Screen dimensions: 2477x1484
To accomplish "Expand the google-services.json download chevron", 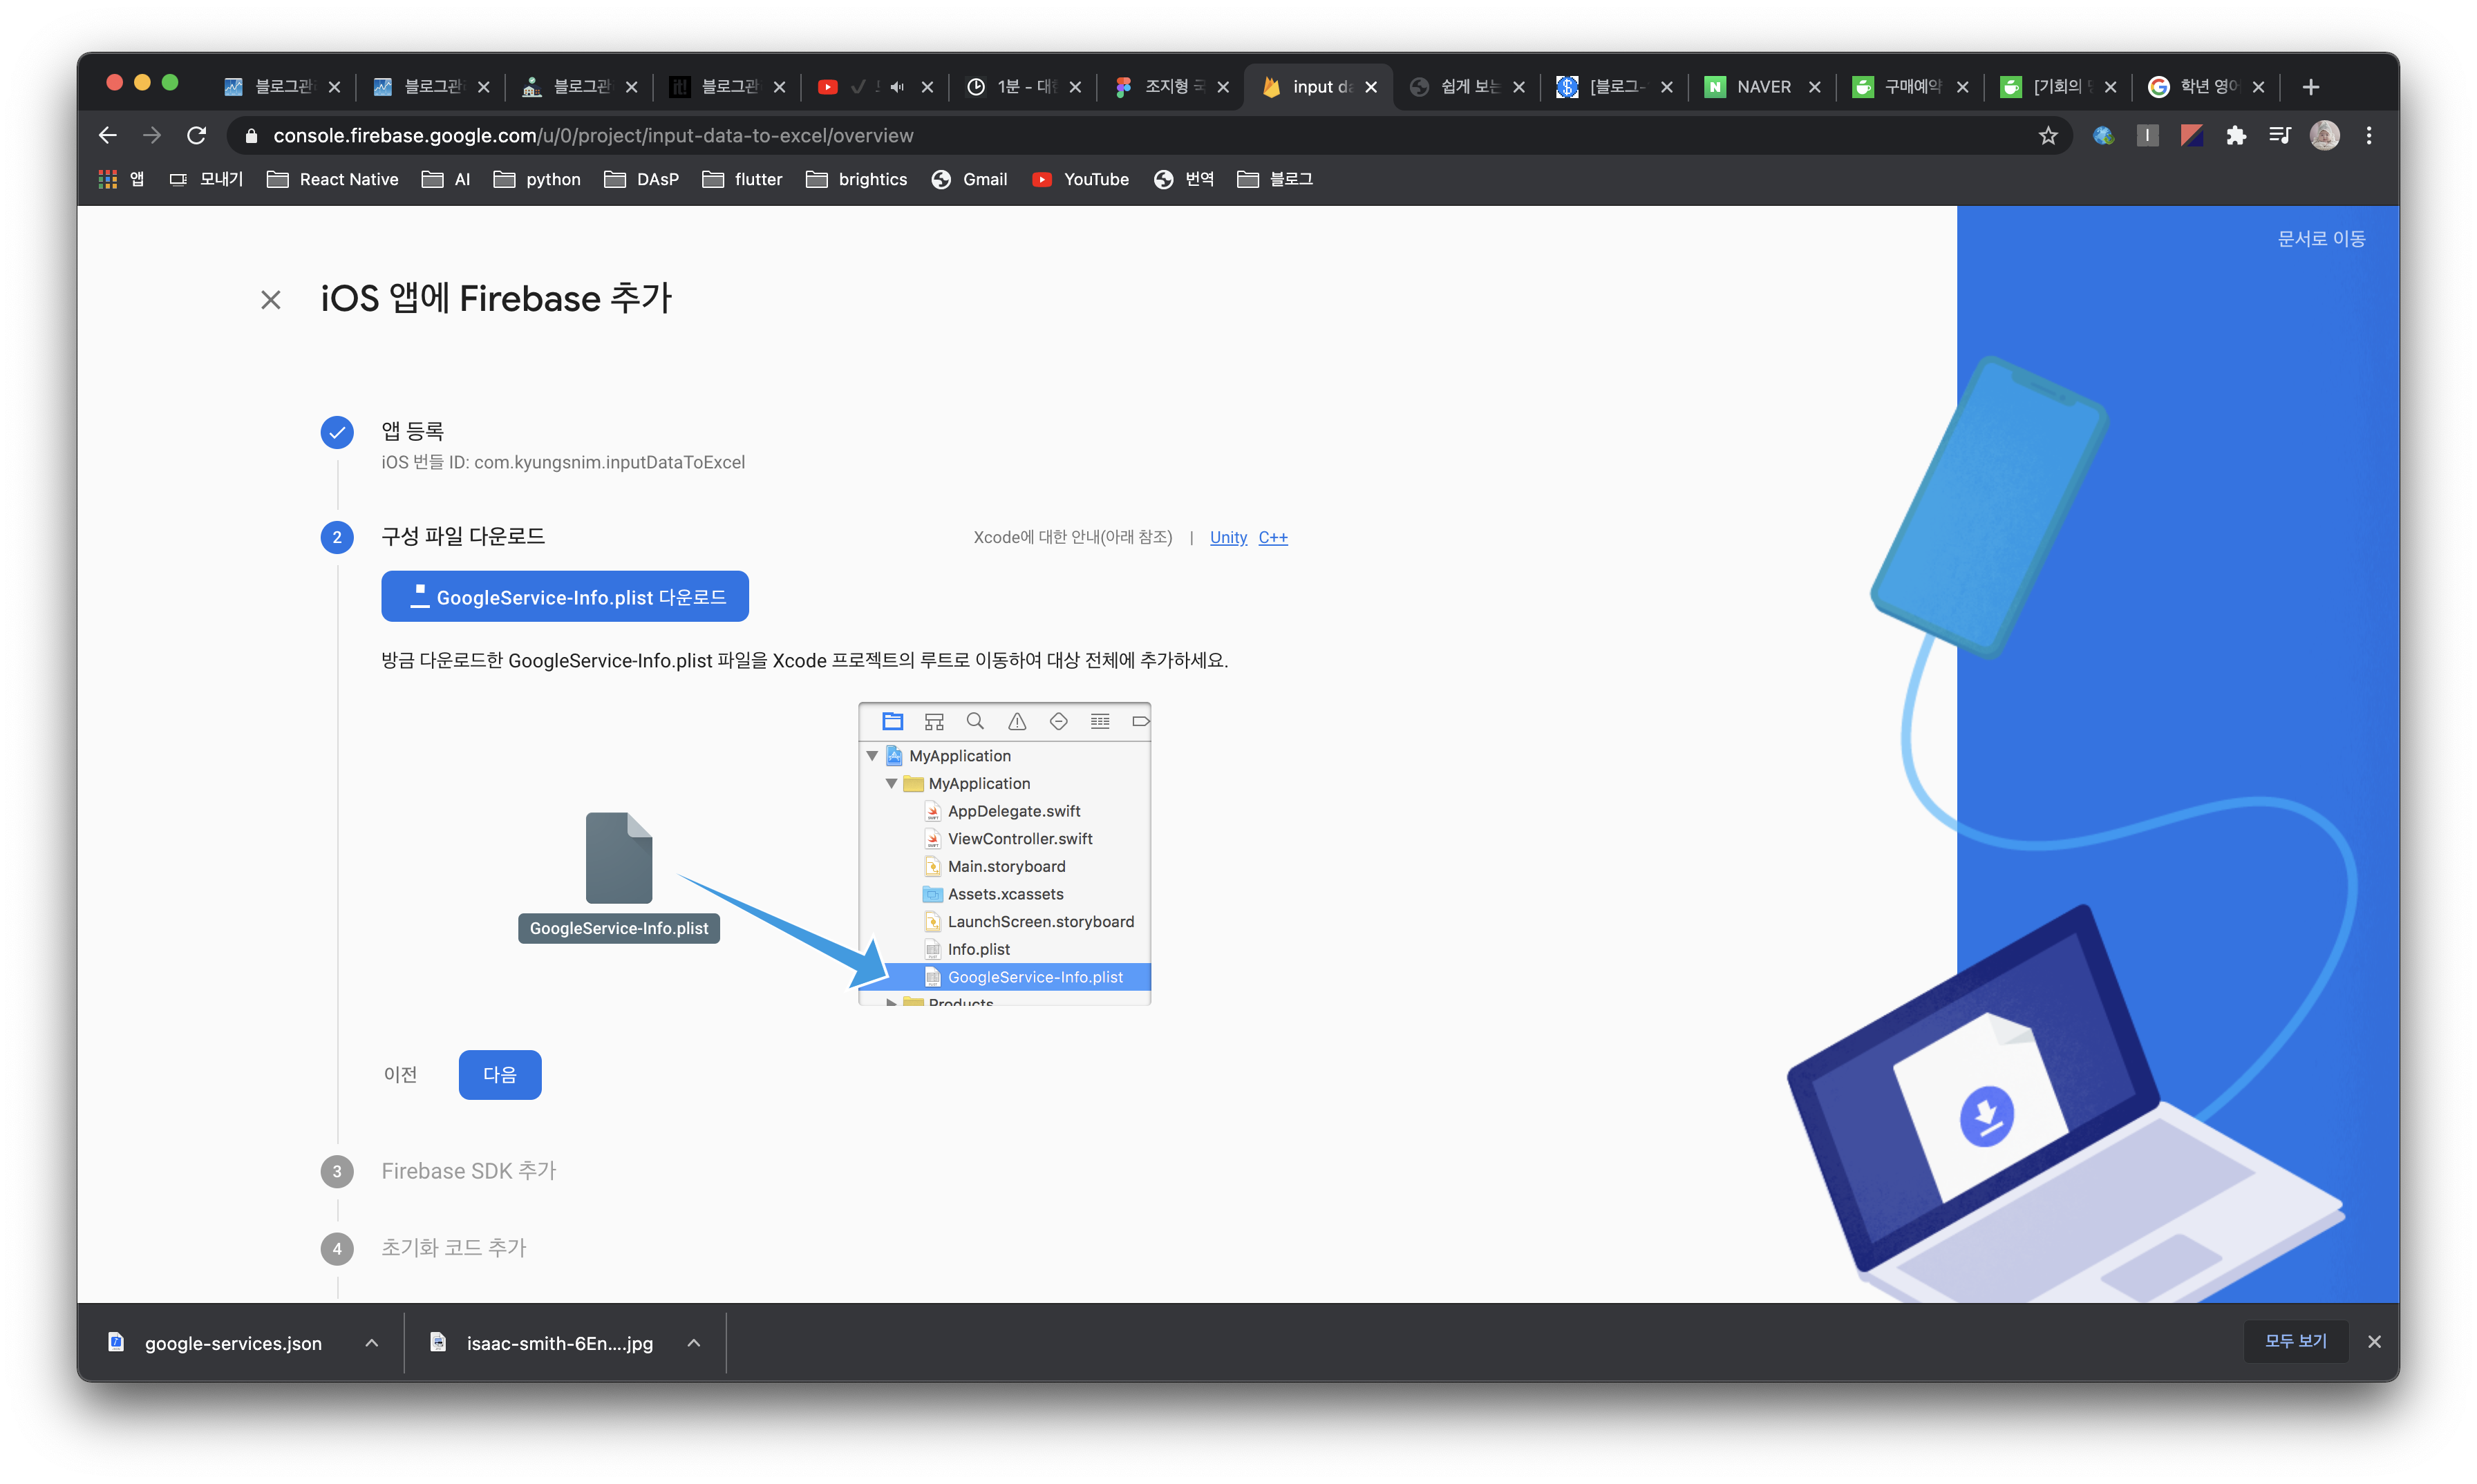I will coord(371,1343).
